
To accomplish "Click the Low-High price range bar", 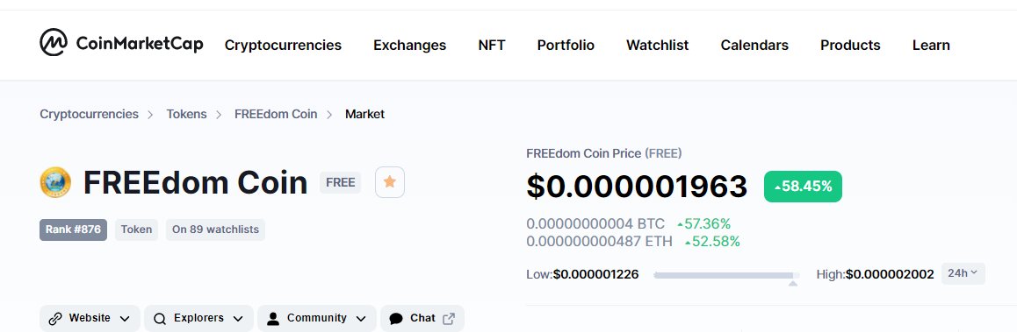I will 726,276.
